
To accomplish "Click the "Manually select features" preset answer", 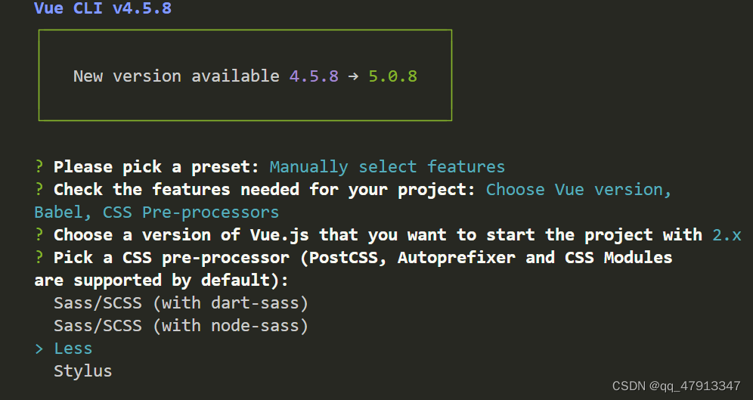I will coord(387,167).
